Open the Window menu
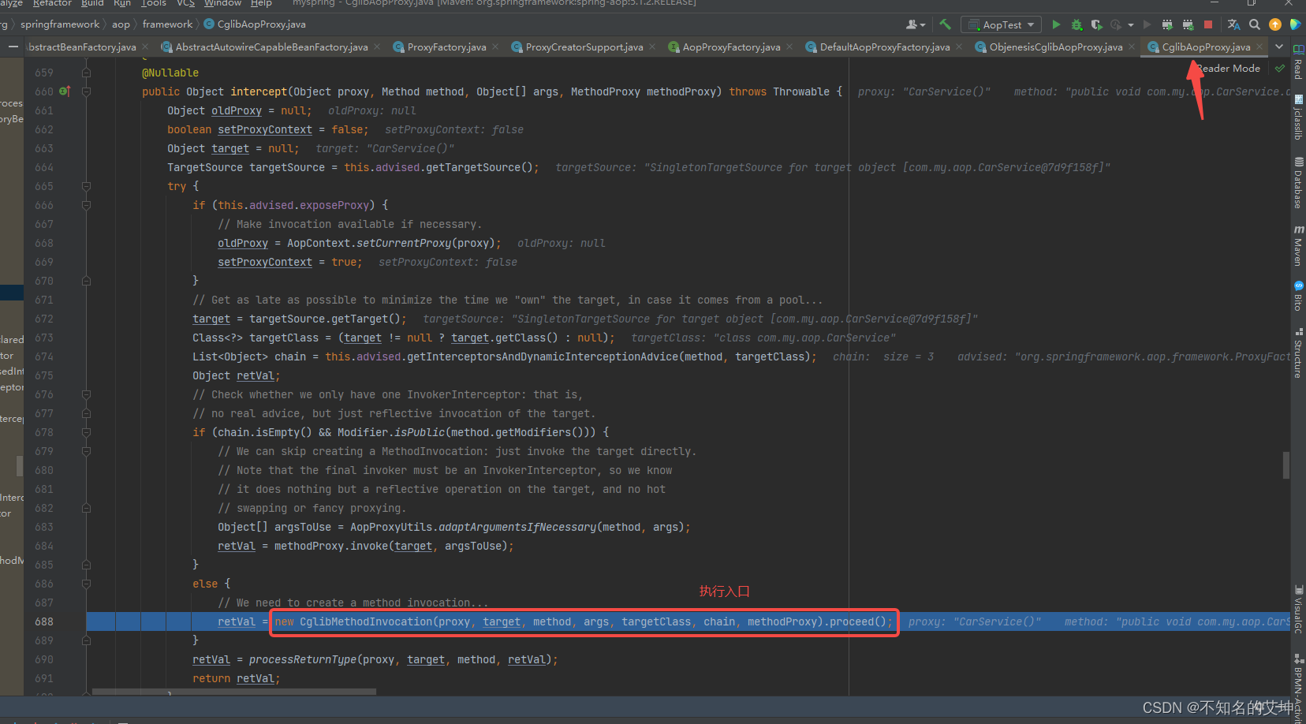This screenshot has width=1306, height=724. (222, 3)
